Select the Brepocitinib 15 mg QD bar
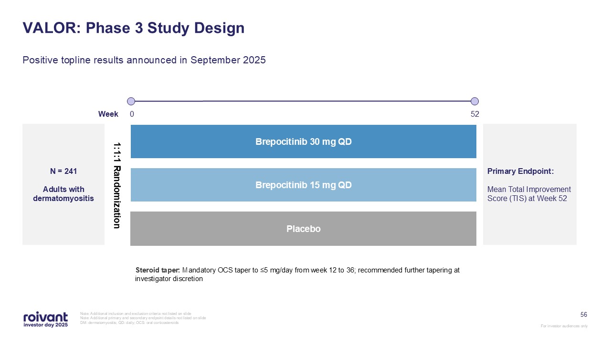611x343 pixels. point(303,185)
